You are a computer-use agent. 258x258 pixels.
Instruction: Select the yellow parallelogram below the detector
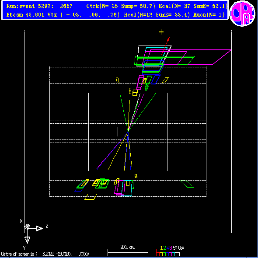(91, 197)
